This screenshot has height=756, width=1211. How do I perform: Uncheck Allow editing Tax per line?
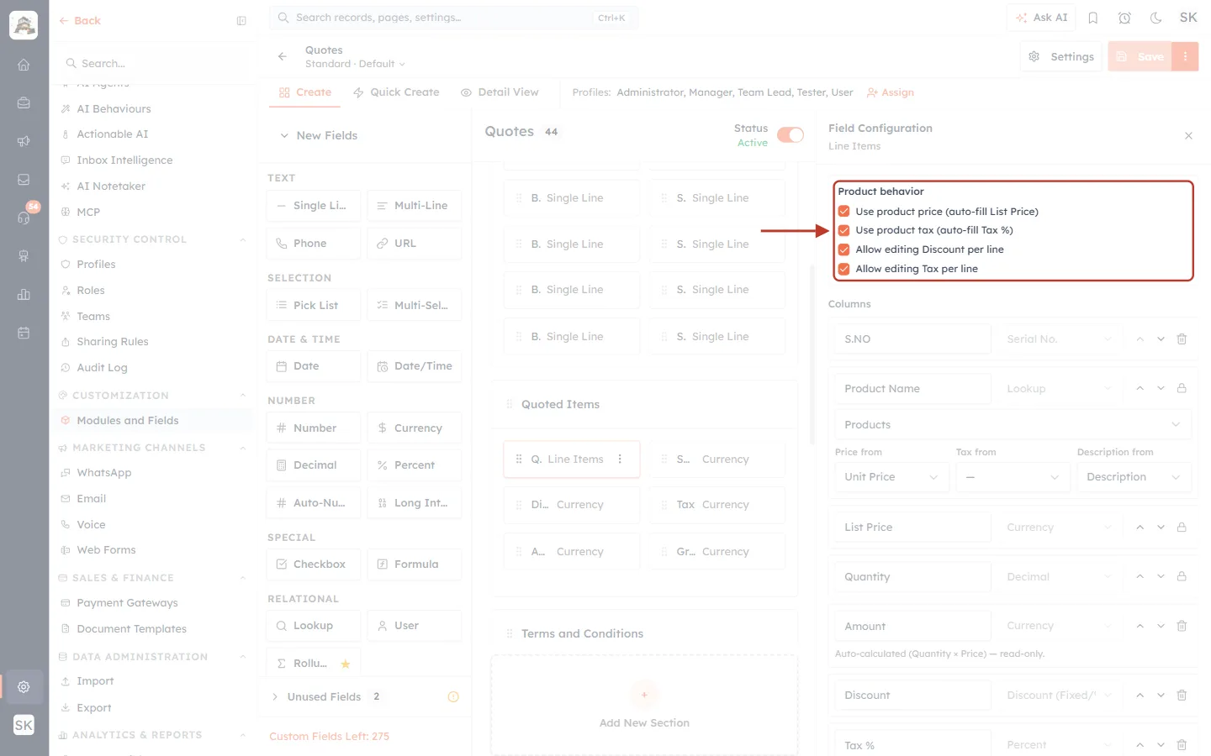coord(843,269)
